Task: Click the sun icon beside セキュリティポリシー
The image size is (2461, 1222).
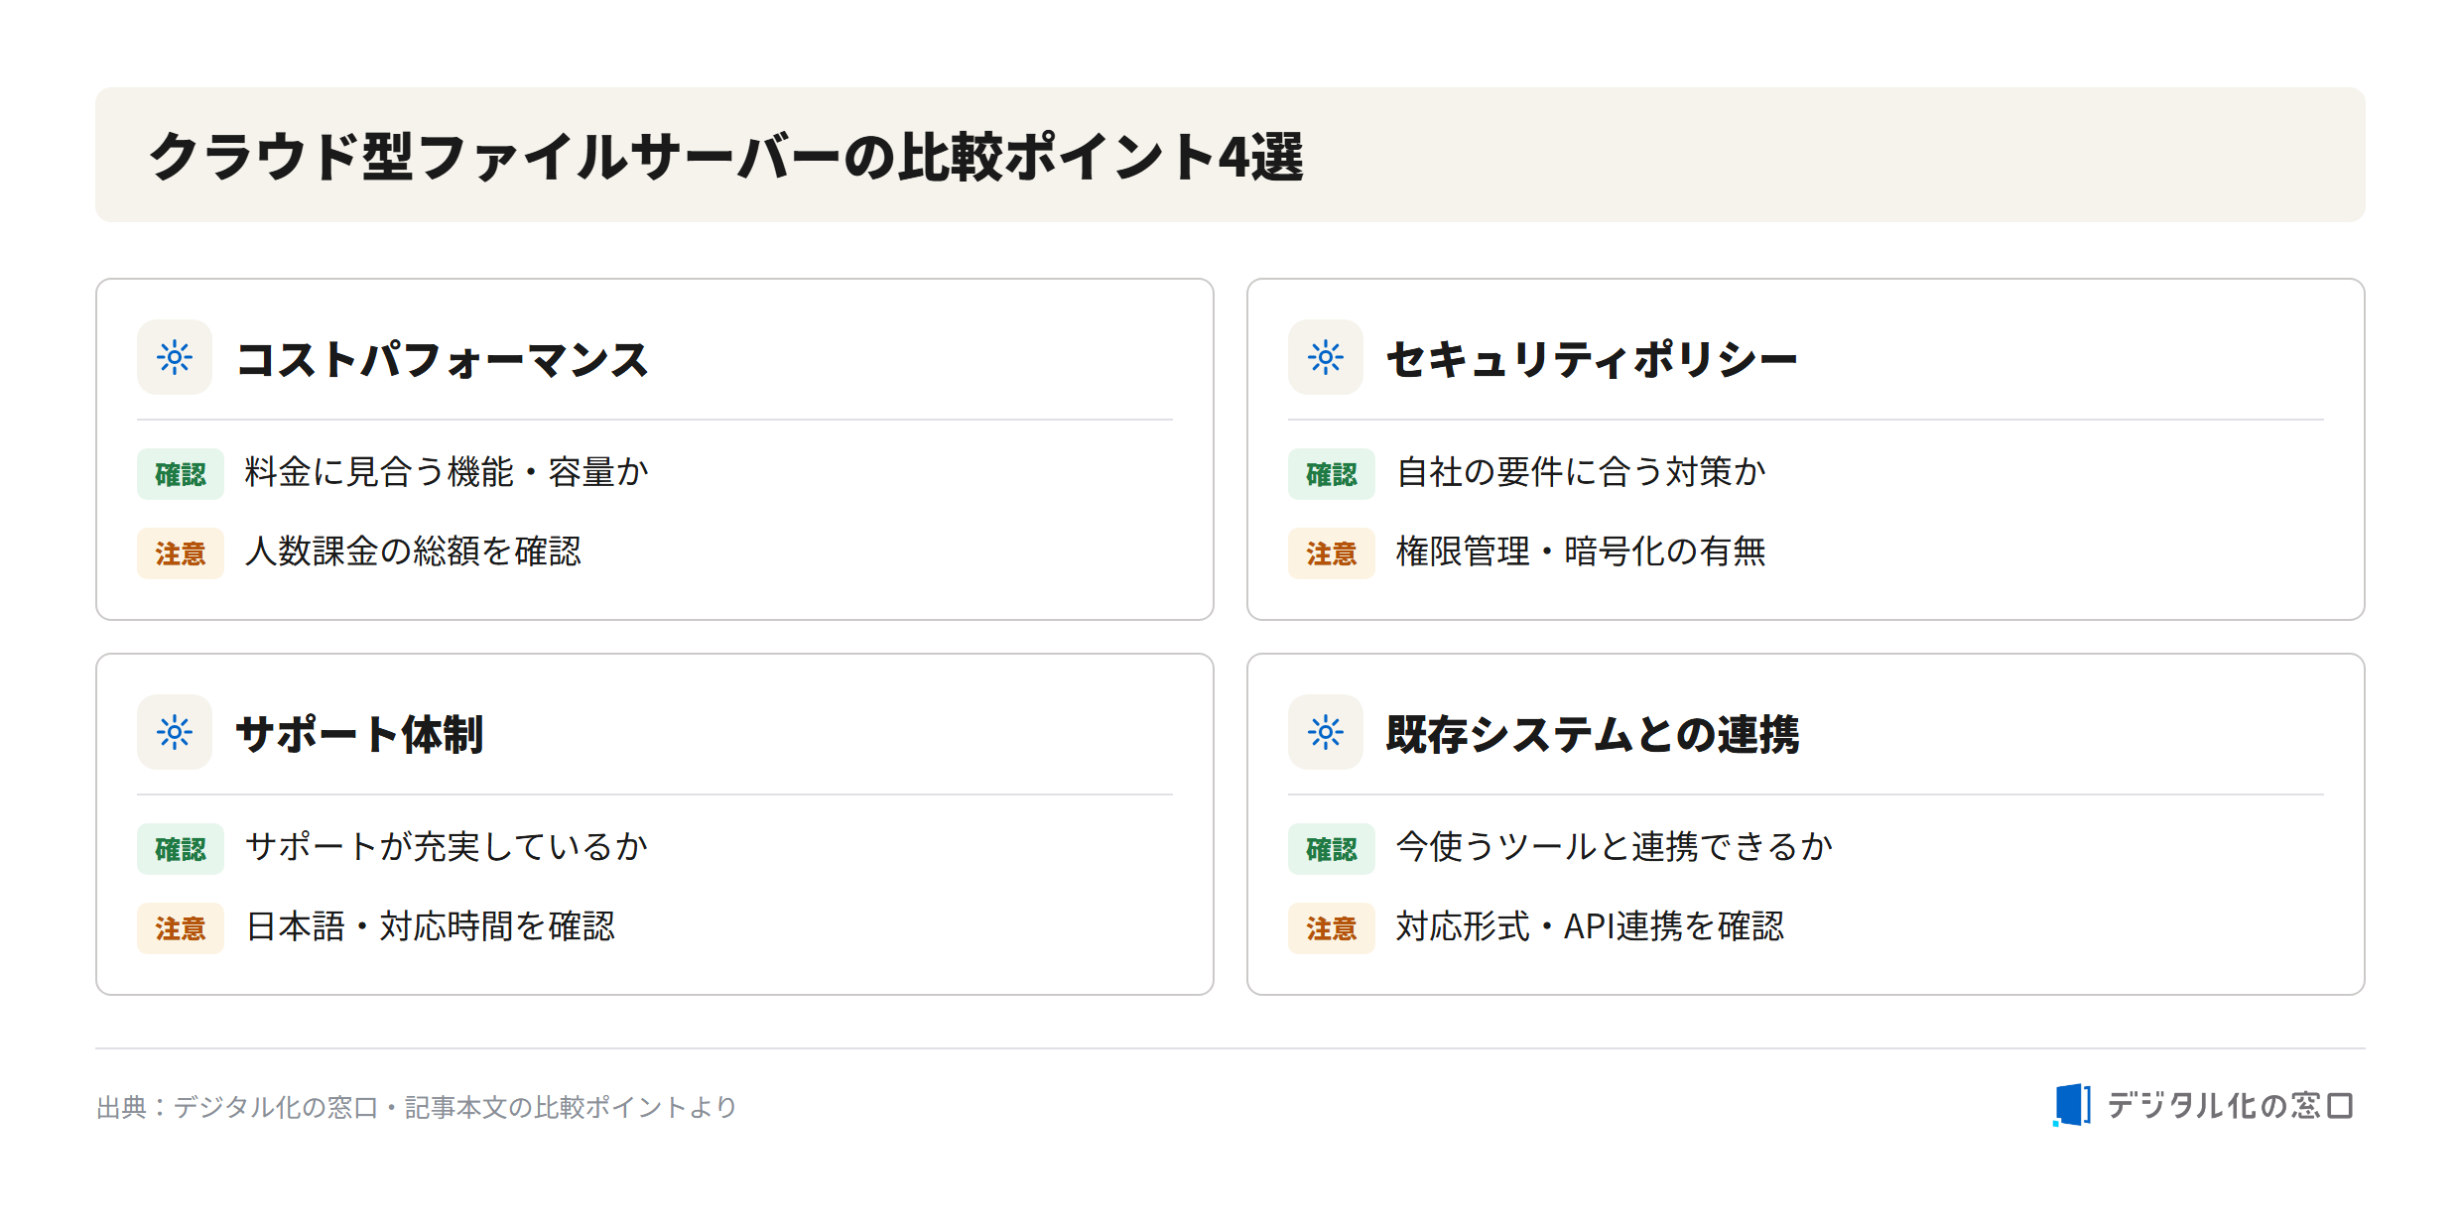Action: click(x=1326, y=357)
